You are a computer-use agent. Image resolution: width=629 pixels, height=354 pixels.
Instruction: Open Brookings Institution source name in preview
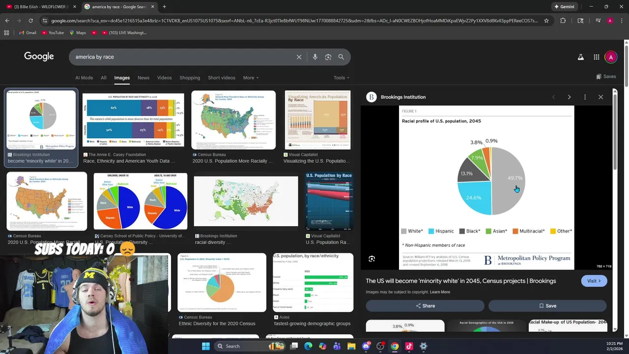tap(403, 97)
